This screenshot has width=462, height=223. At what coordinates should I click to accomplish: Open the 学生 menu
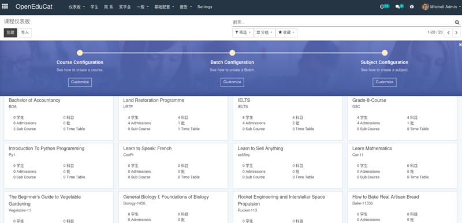point(94,7)
